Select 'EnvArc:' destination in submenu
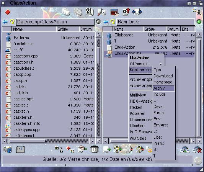 point(164,125)
